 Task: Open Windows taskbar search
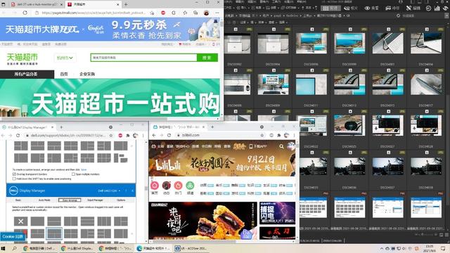[14, 248]
